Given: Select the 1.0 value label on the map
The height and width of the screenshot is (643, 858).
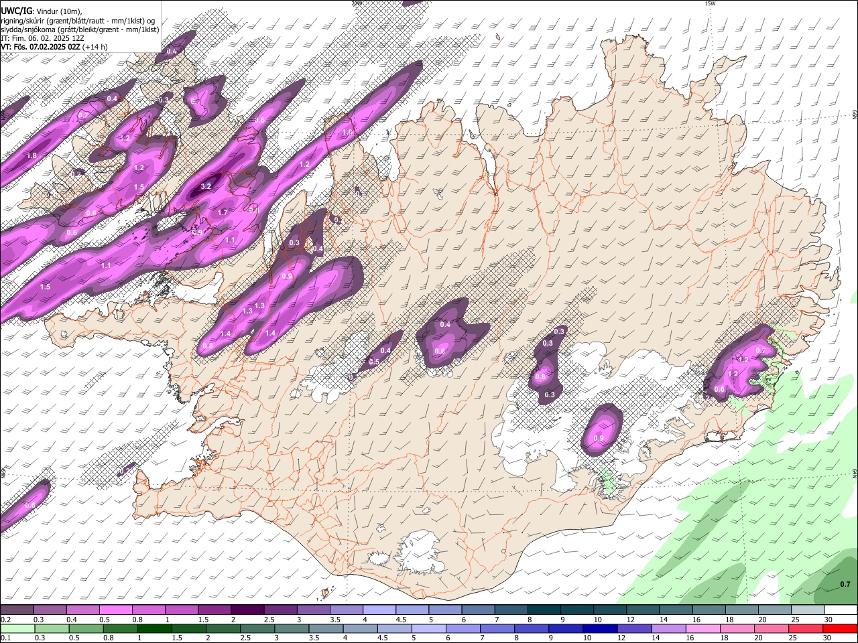Looking at the screenshot, I should point(347,133).
